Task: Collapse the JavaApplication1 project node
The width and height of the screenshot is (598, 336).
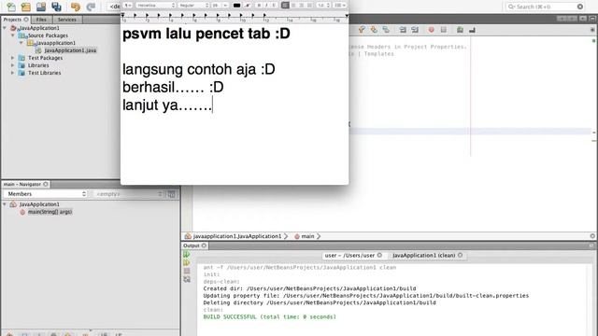Action: [5, 28]
